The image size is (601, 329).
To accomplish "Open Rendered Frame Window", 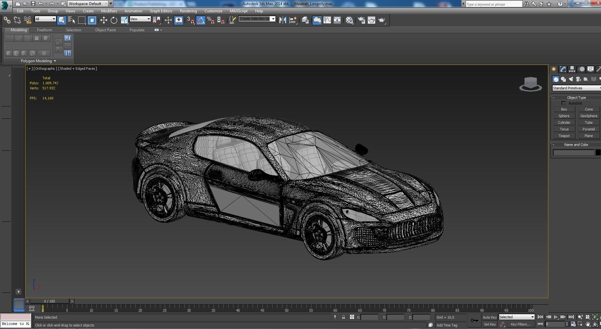I will coord(371,20).
